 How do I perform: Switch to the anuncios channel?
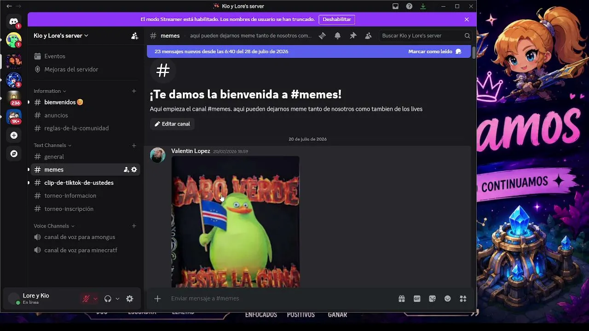(x=86, y=115)
